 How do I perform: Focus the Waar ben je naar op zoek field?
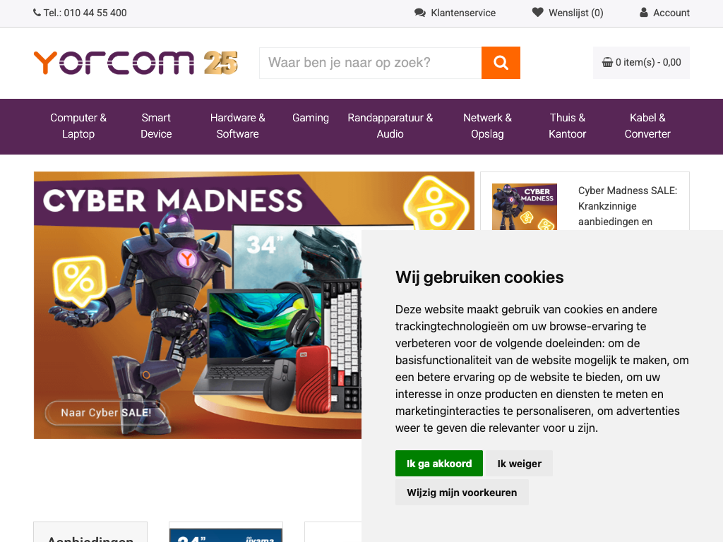point(370,63)
